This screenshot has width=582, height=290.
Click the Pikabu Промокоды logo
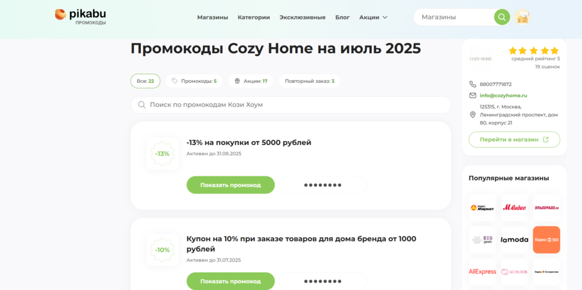pyautogui.click(x=81, y=17)
